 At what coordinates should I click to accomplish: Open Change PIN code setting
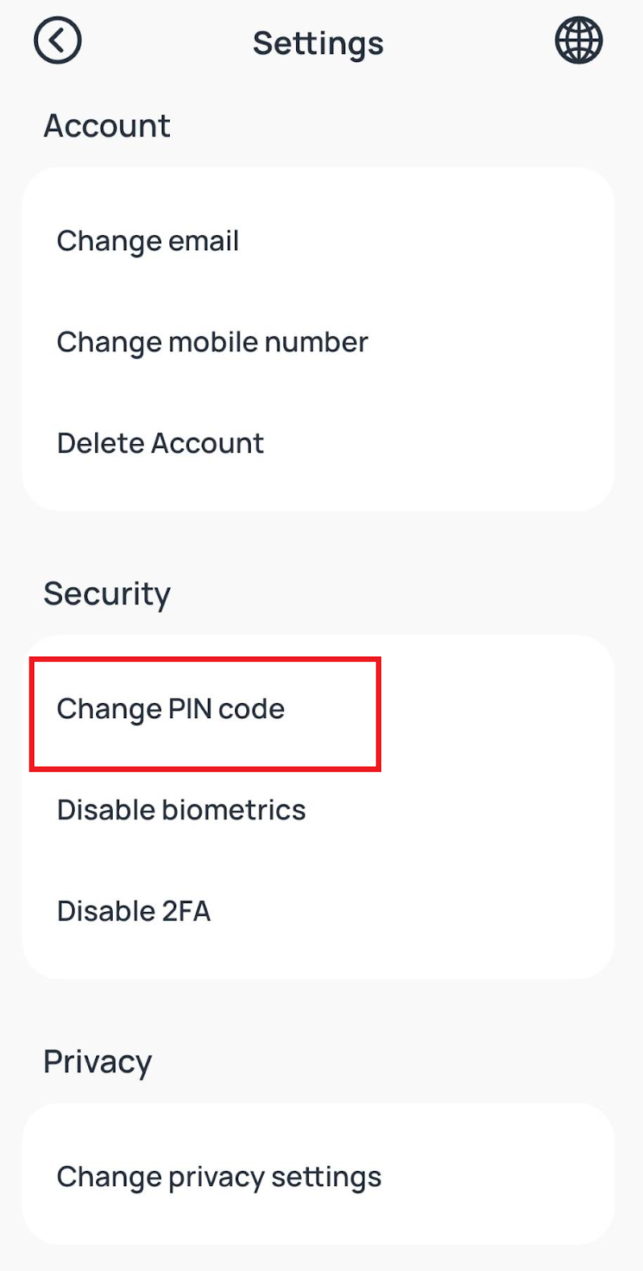[171, 709]
